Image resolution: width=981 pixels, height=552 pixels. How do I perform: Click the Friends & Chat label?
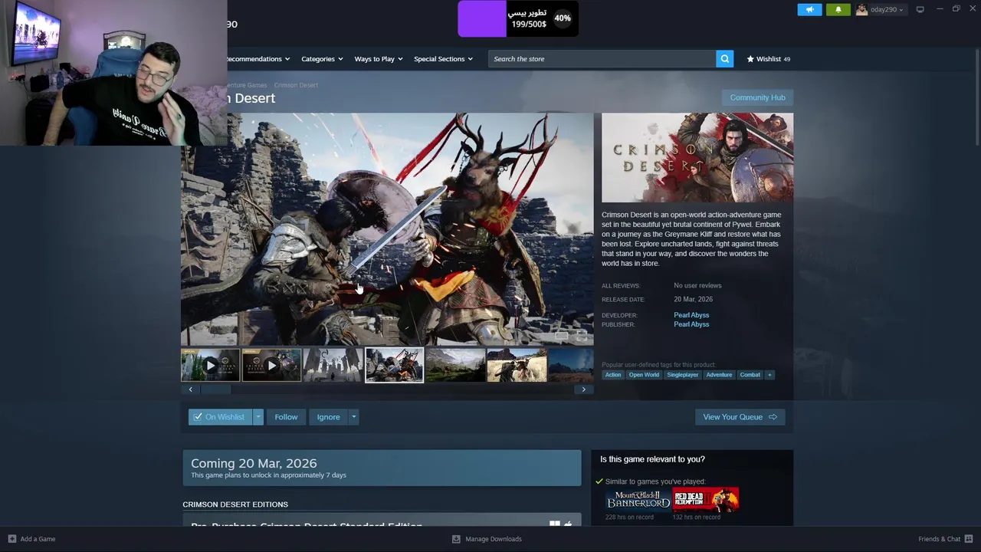(939, 539)
